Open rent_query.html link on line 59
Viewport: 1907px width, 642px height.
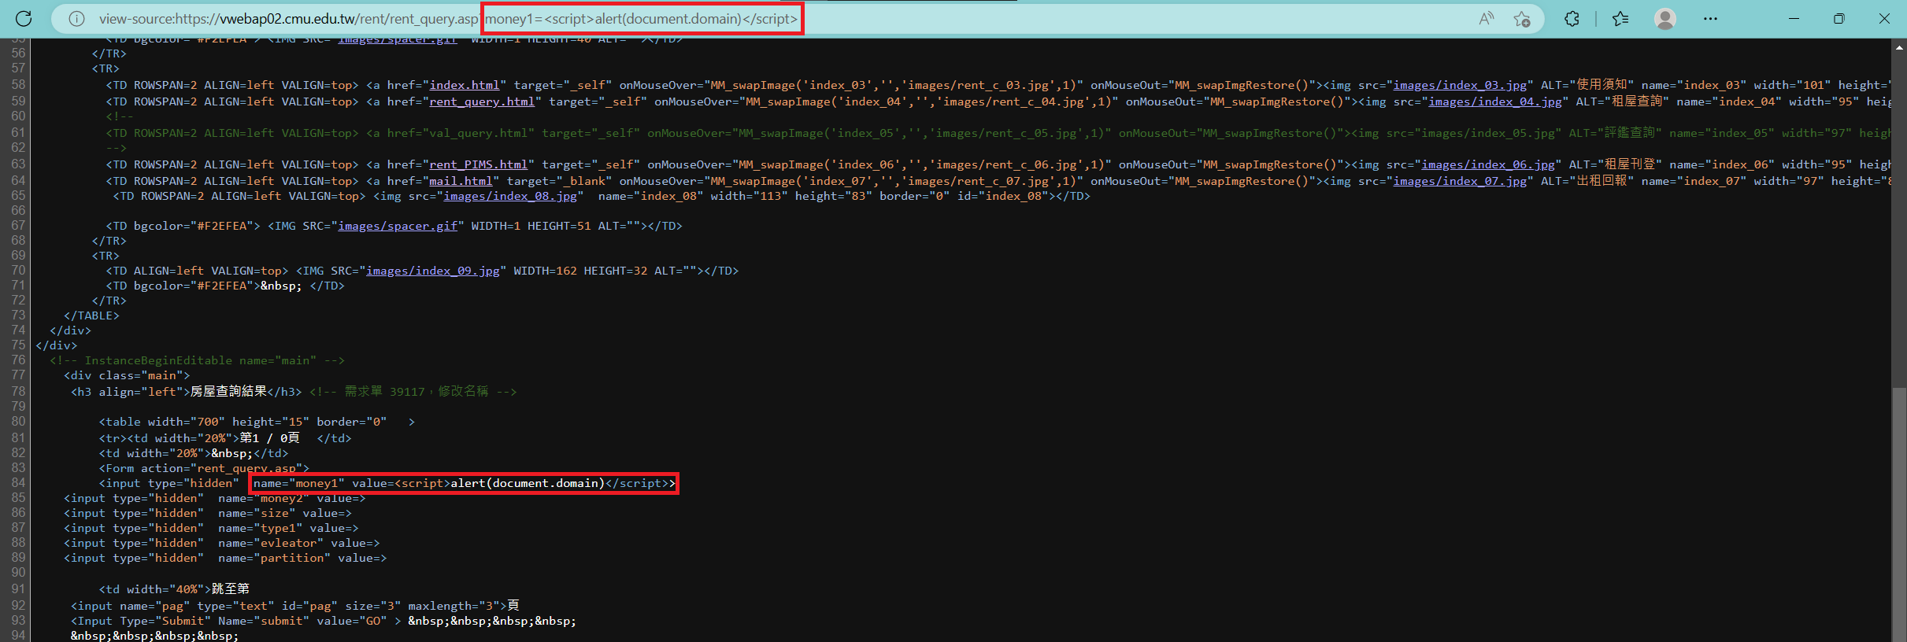point(482,101)
